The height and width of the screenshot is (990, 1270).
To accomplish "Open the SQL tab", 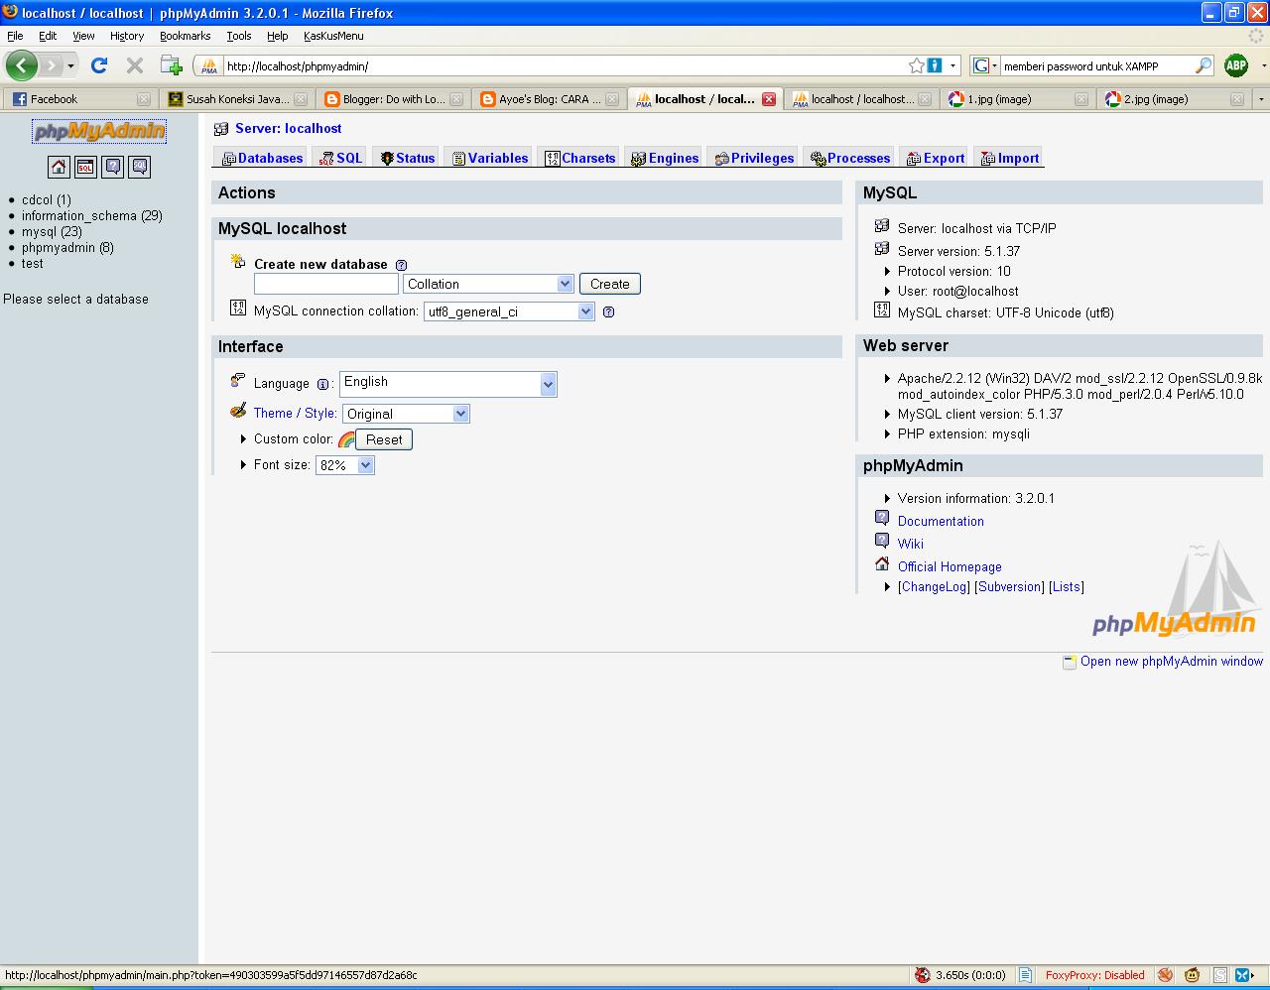I will pyautogui.click(x=340, y=158).
